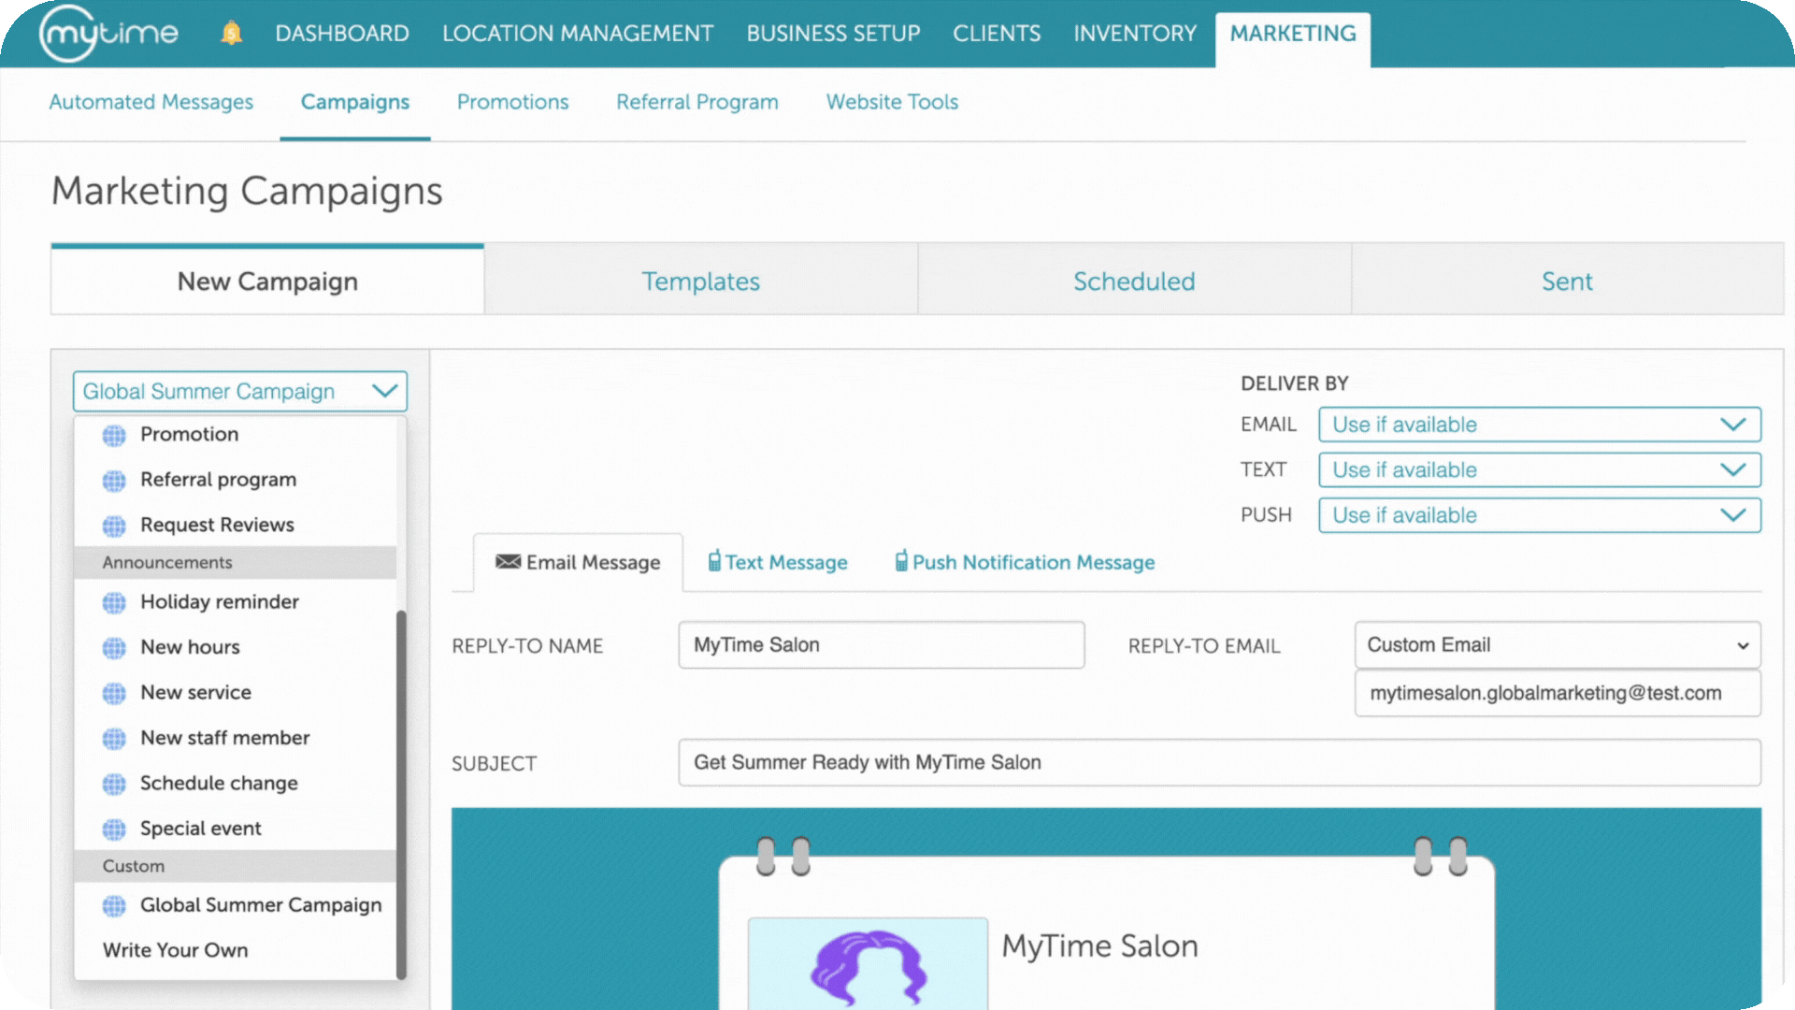Click phone icon on Push Notification tab
The height and width of the screenshot is (1010, 1795).
click(x=901, y=560)
